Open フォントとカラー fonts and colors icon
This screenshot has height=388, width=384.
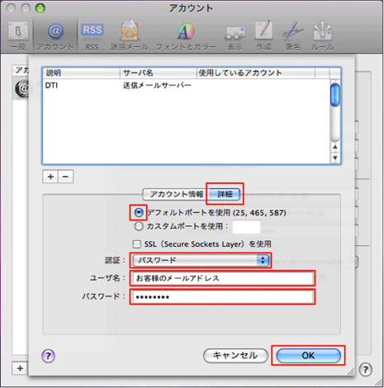click(186, 36)
